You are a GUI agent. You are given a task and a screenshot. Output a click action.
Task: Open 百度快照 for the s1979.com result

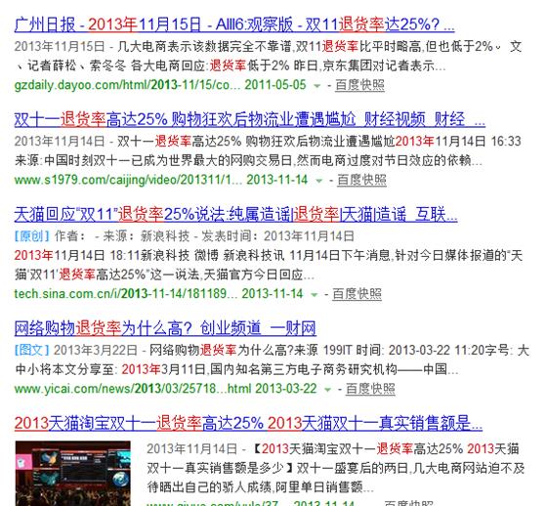tap(361, 180)
